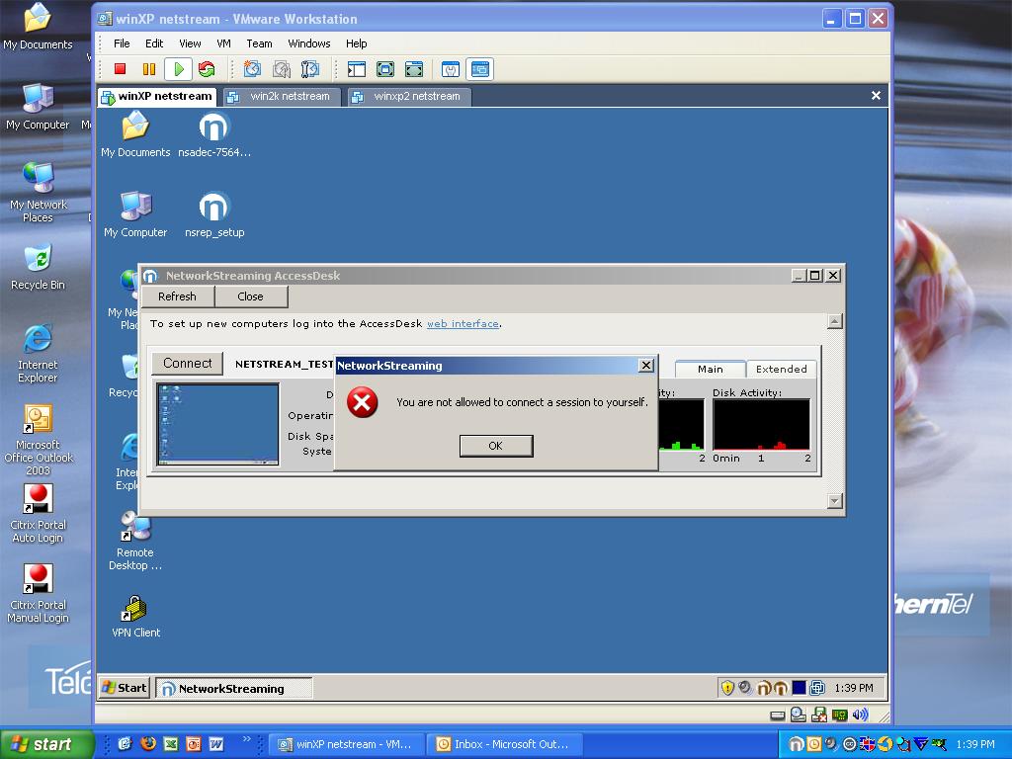Open the Recycle Bin on host desktop
Viewport: 1012px width, 759px height.
pos(38,267)
